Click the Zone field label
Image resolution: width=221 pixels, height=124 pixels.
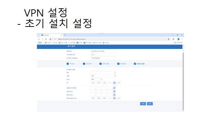tap(68, 80)
